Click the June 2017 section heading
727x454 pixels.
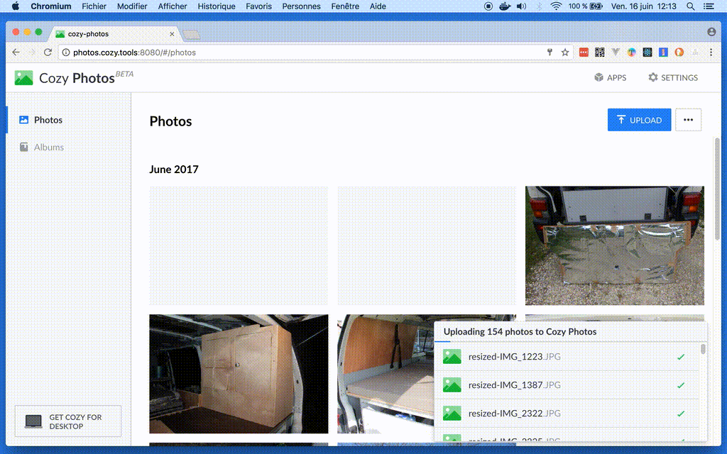[x=174, y=170]
